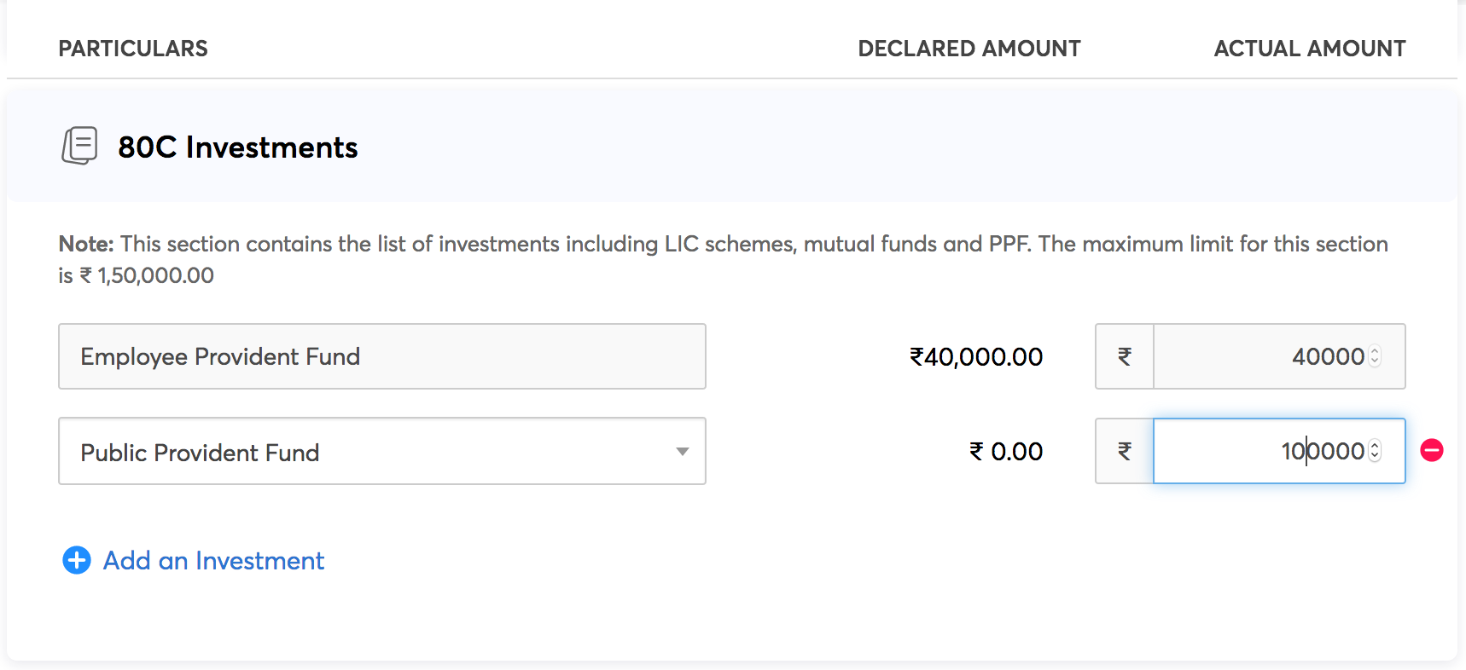Open the Public Provident Fund dropdown arrow

[682, 451]
